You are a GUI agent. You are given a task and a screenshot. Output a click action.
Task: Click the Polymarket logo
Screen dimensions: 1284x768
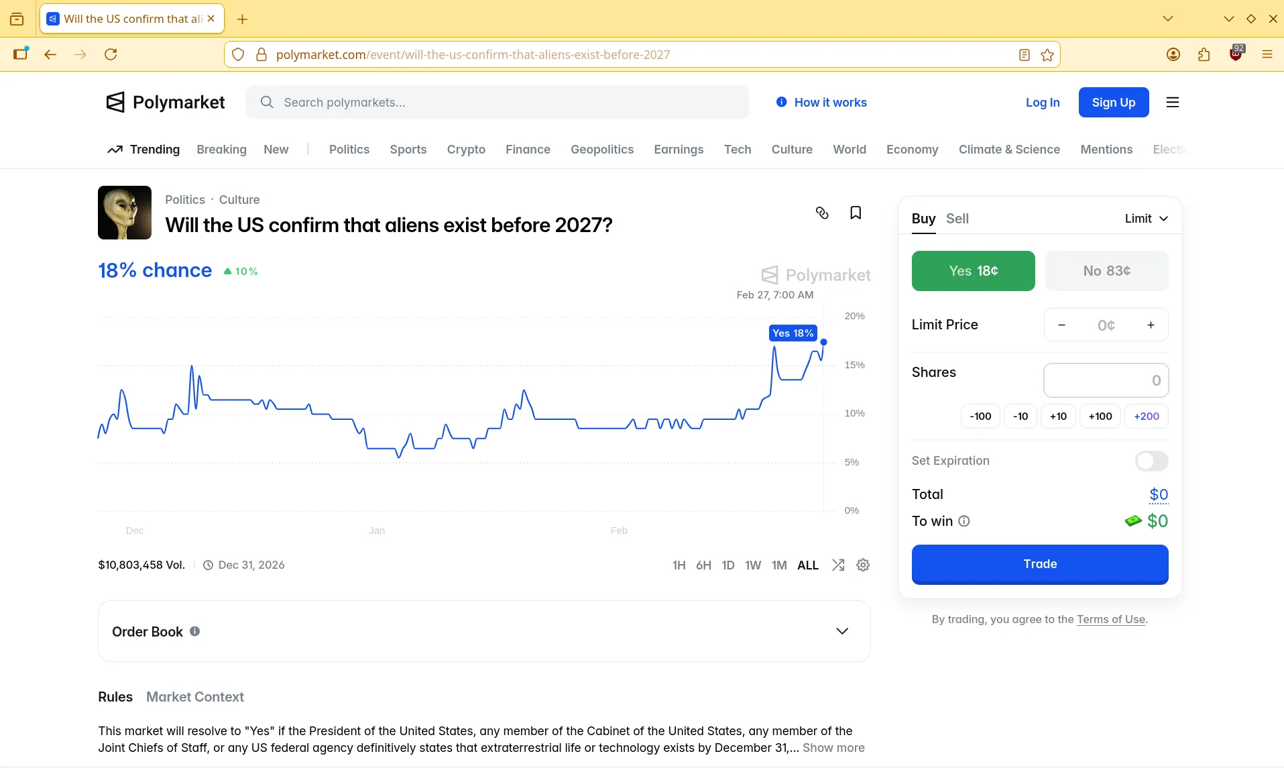[x=166, y=103]
